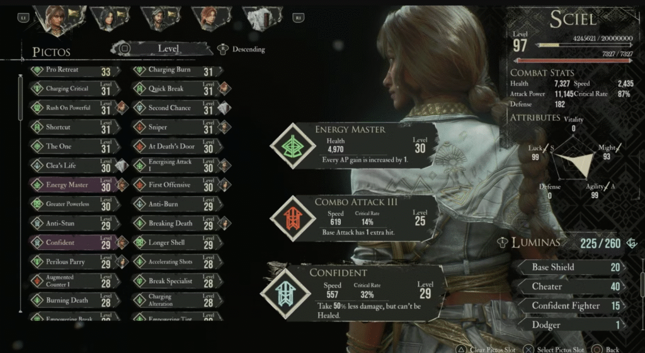
Task: Switch to the red-haired character portrait tab
Action: tap(210, 18)
